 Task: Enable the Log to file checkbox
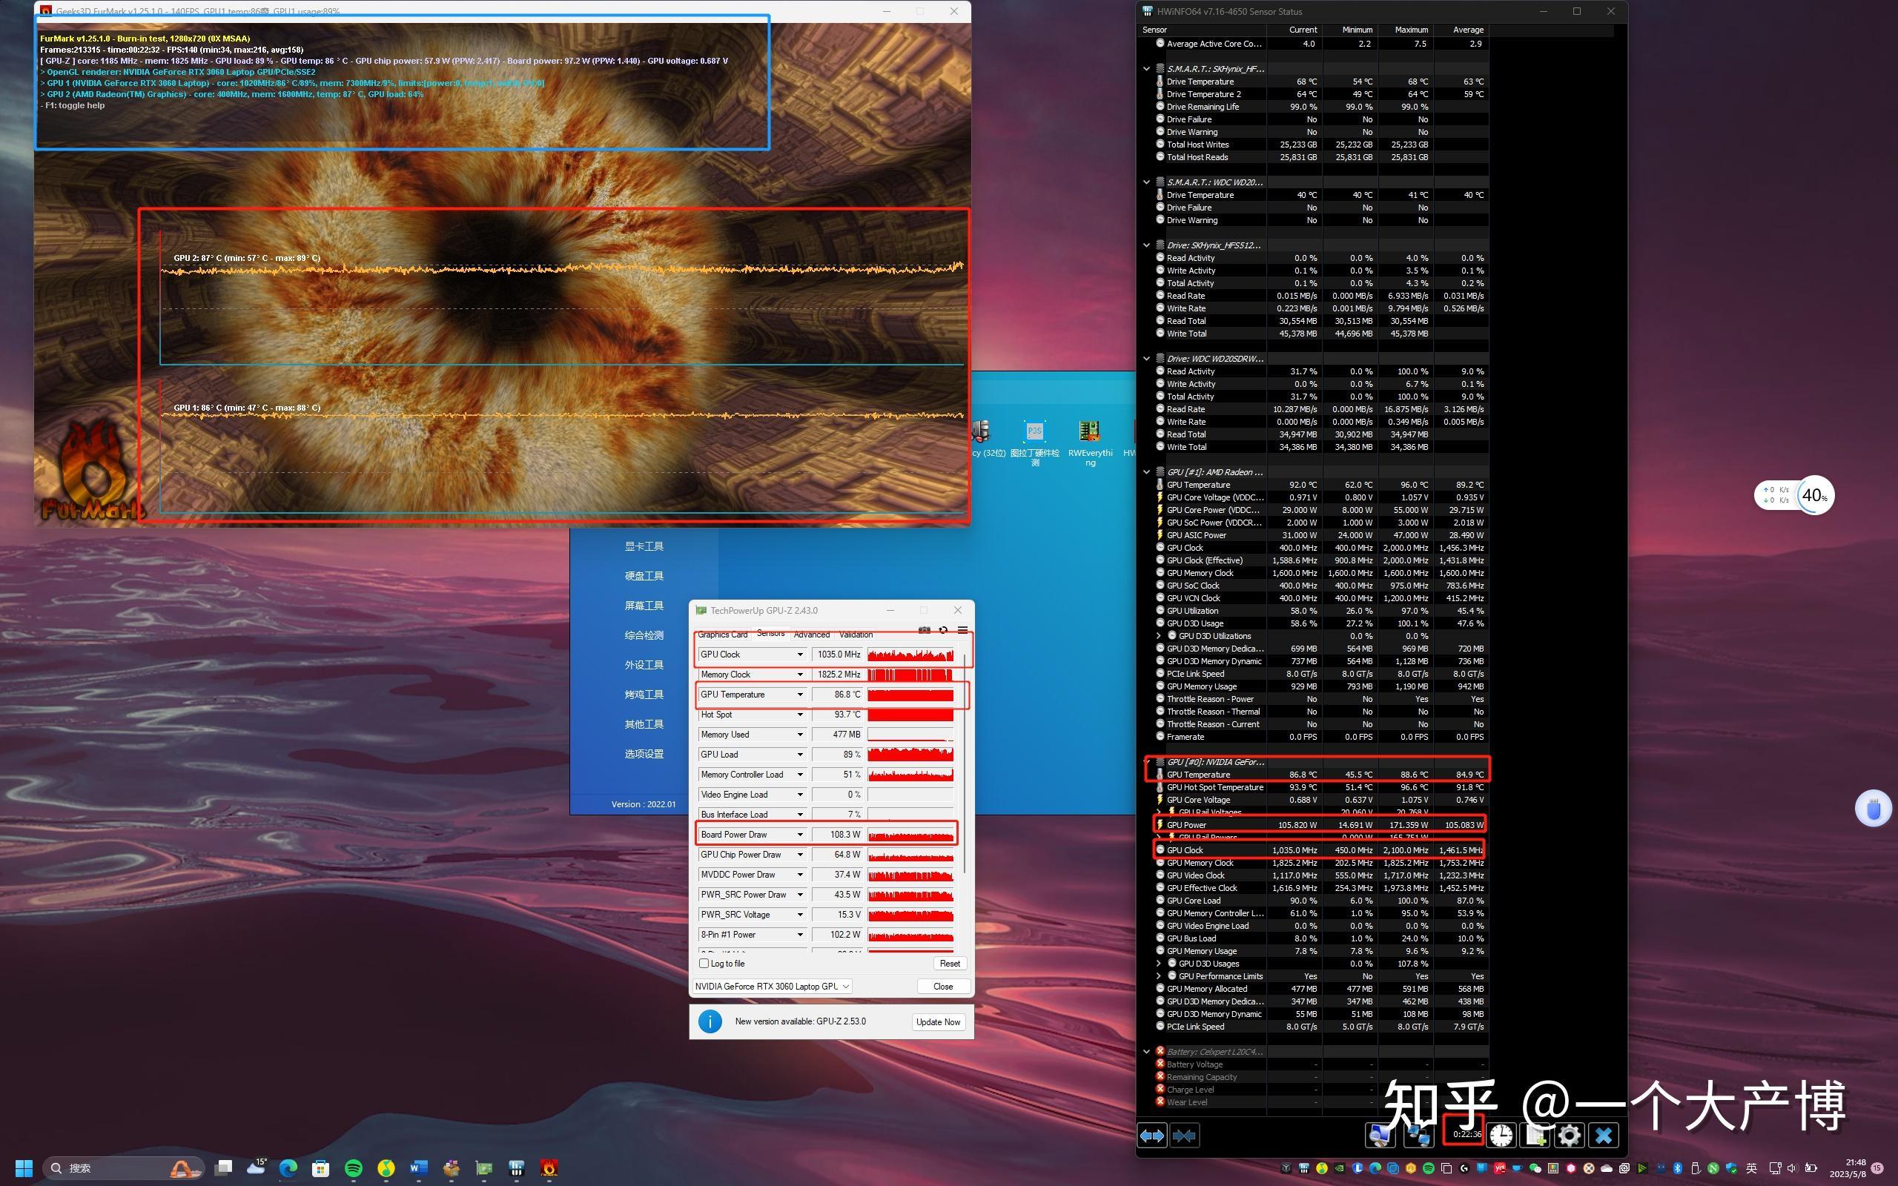pos(704,963)
